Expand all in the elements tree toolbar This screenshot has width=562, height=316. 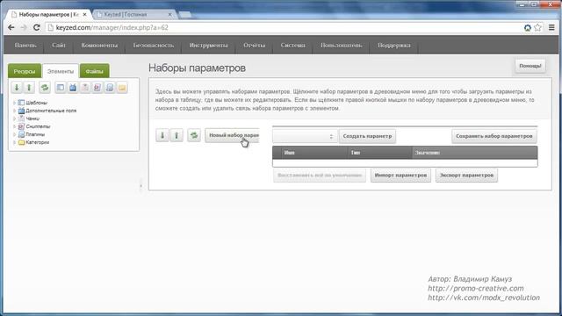(x=17, y=88)
